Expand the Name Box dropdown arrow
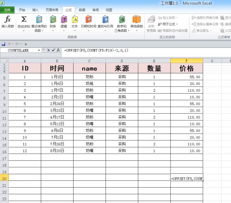The image size is (231, 203). (39, 50)
